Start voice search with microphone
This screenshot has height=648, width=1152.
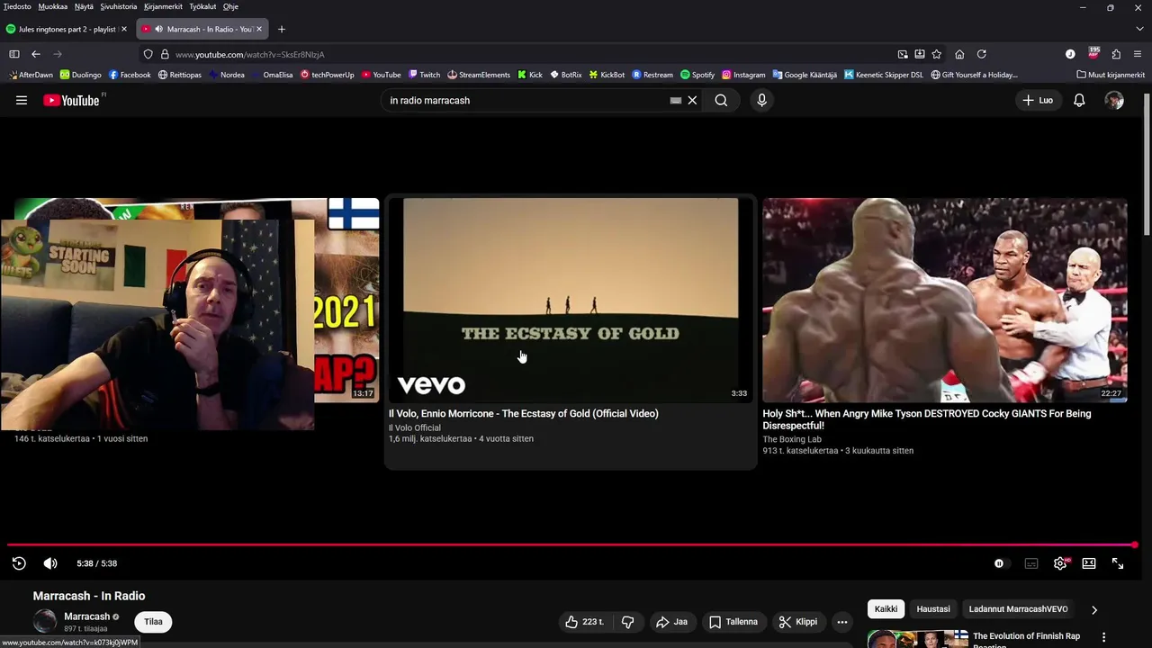pos(761,100)
